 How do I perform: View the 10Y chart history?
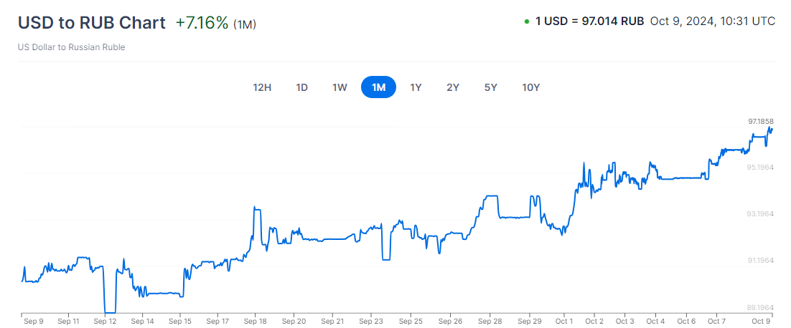coord(530,87)
